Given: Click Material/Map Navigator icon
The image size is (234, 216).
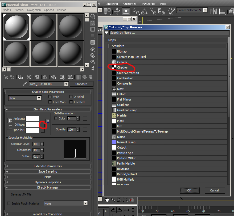Looking at the screenshot, I should point(93,68).
